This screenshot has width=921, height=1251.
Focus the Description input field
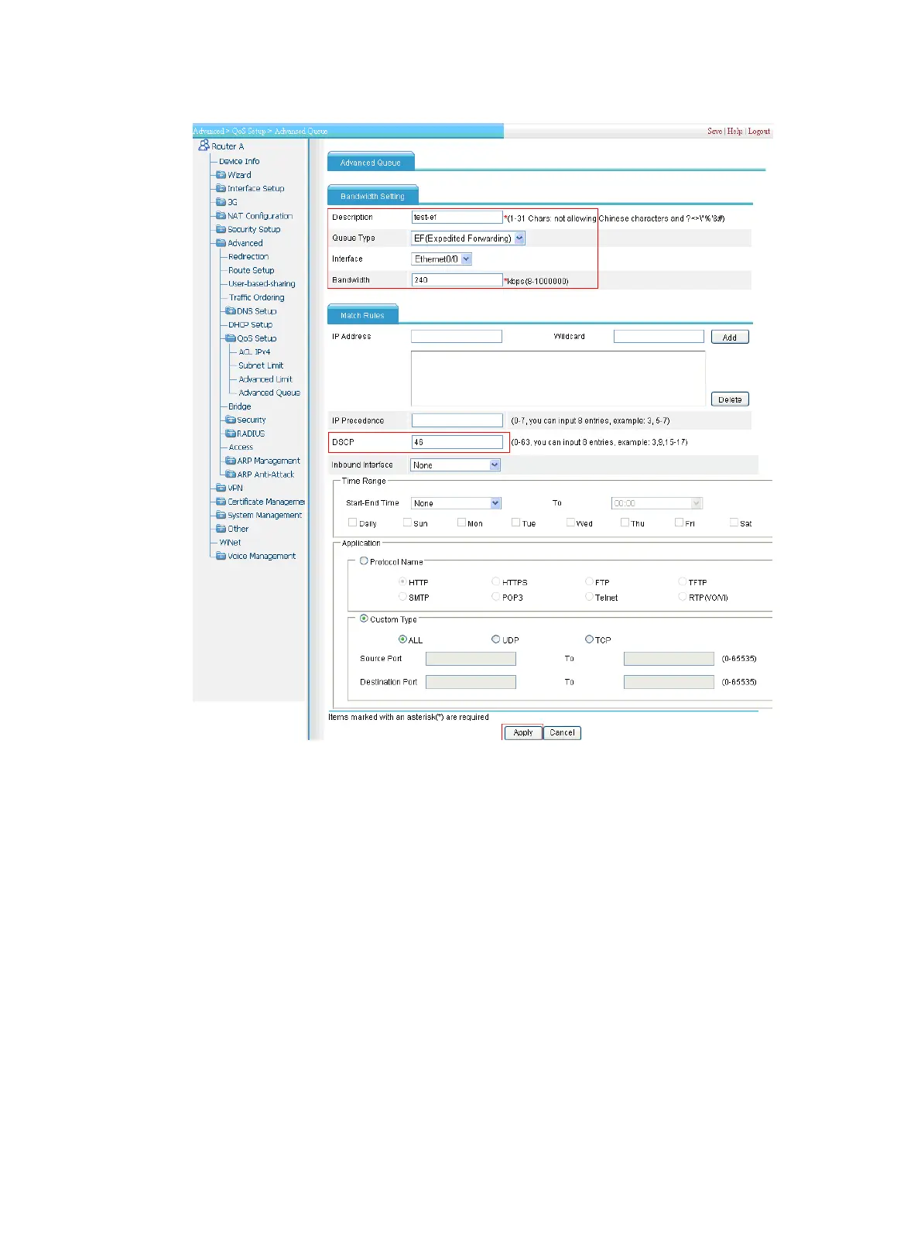tap(457, 218)
